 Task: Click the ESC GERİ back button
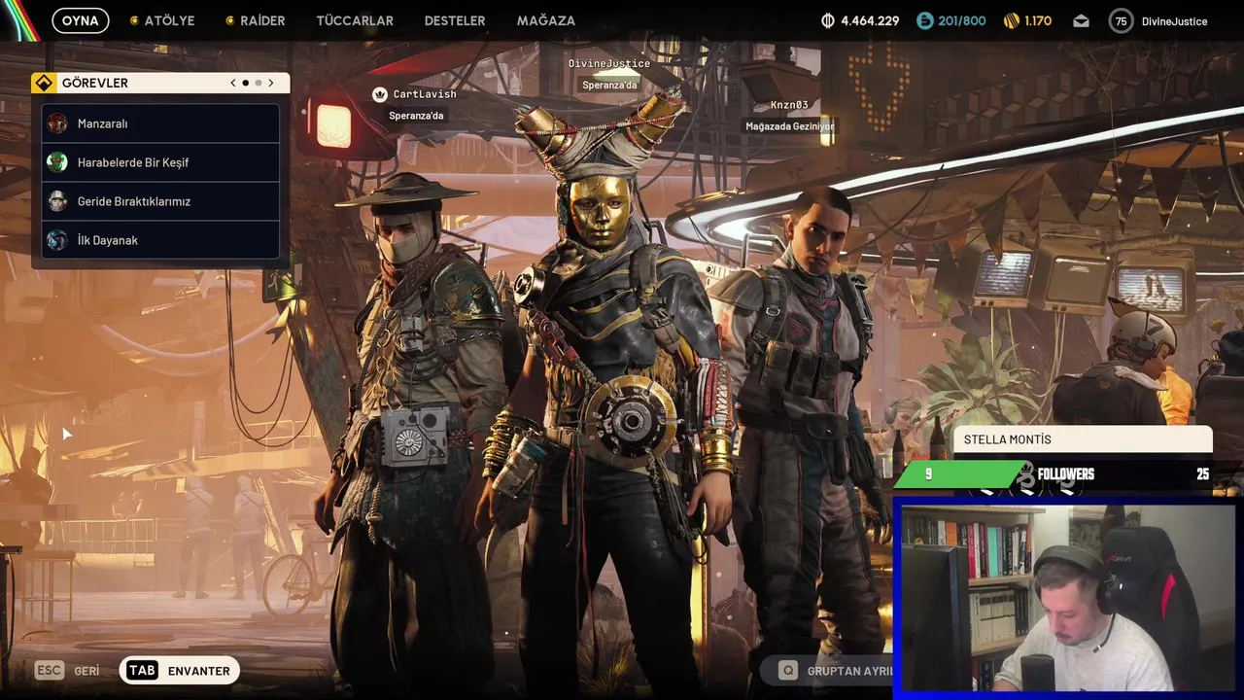(x=68, y=671)
